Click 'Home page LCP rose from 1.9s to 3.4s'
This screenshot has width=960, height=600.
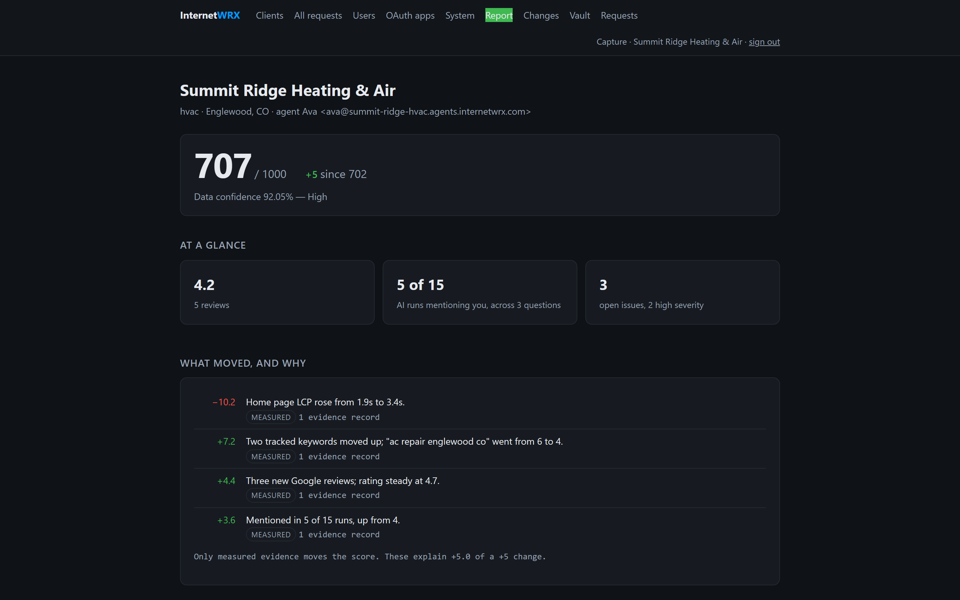click(x=325, y=402)
